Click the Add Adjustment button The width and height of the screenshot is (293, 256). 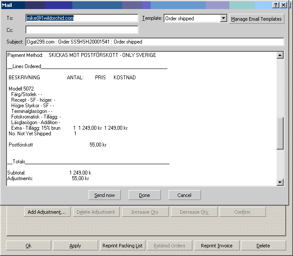point(46,212)
